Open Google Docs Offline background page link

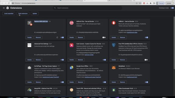pyautogui.click(x=93, y=77)
